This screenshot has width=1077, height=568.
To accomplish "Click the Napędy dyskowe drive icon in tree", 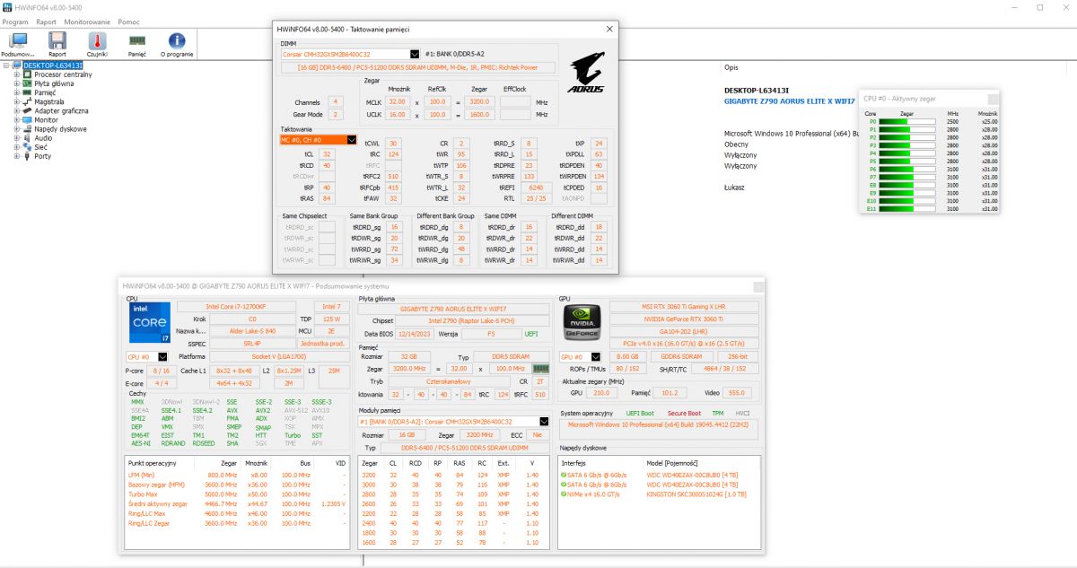I will (x=27, y=128).
